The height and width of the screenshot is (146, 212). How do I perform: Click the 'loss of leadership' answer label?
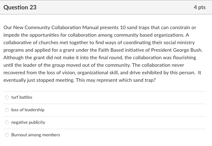click(x=28, y=110)
